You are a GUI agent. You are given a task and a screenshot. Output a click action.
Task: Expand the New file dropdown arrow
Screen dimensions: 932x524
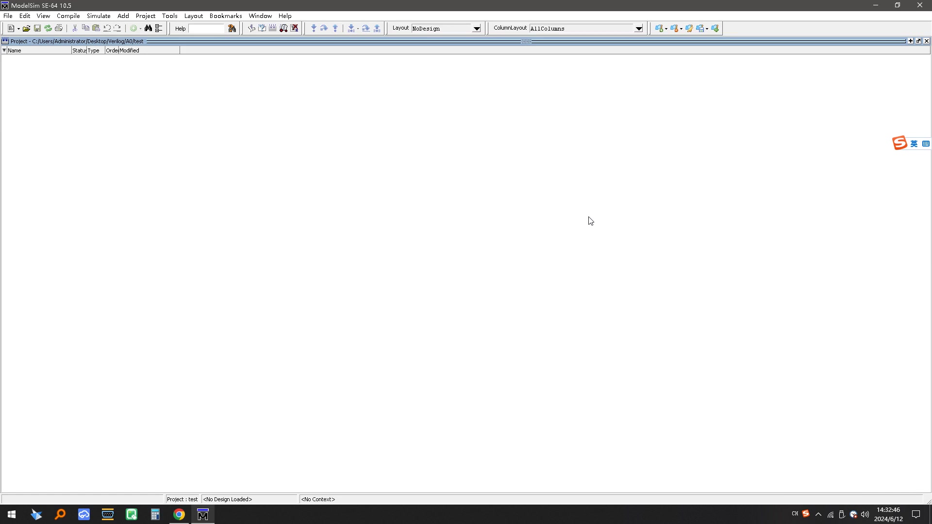tap(18, 29)
